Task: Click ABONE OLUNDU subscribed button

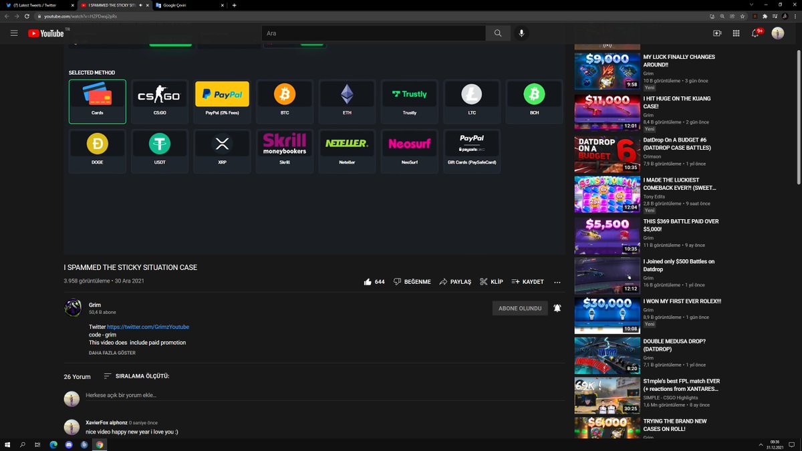Action: click(x=520, y=308)
